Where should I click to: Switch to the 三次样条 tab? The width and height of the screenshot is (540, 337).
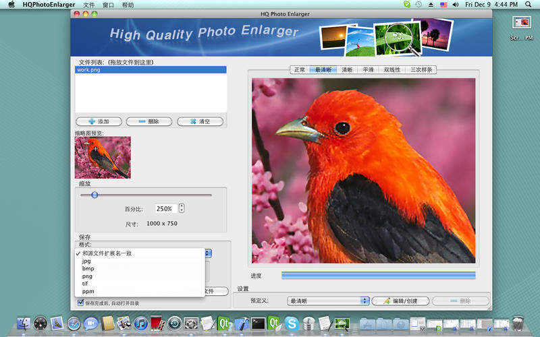(x=422, y=69)
